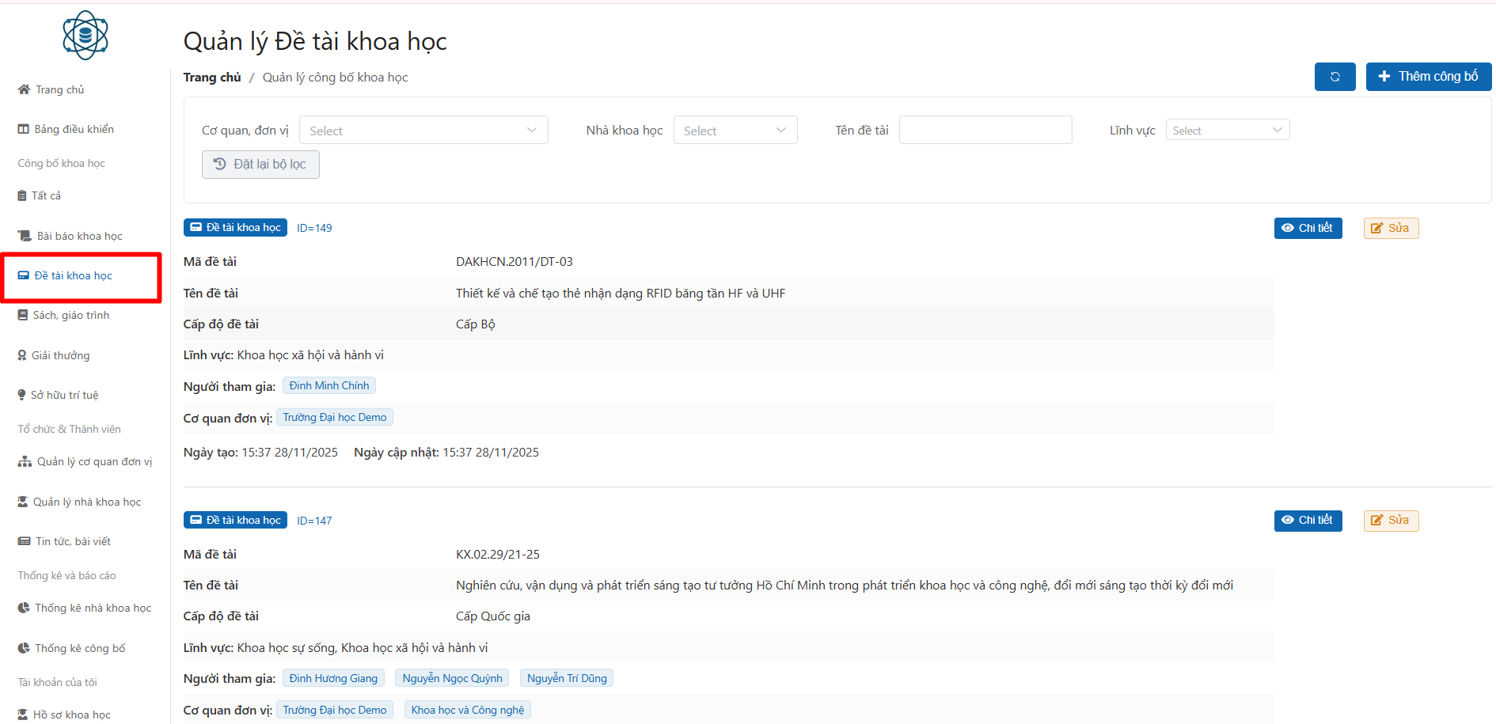
Task: Click Sửa for record ID=147
Action: pyautogui.click(x=1391, y=521)
